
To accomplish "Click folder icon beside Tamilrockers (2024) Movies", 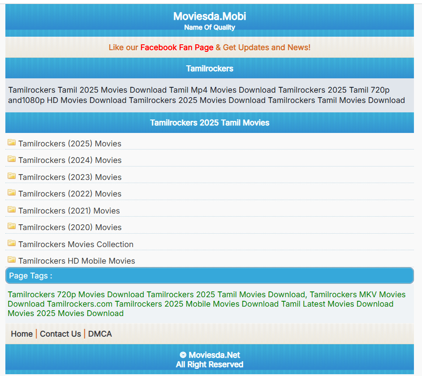I will (x=12, y=159).
